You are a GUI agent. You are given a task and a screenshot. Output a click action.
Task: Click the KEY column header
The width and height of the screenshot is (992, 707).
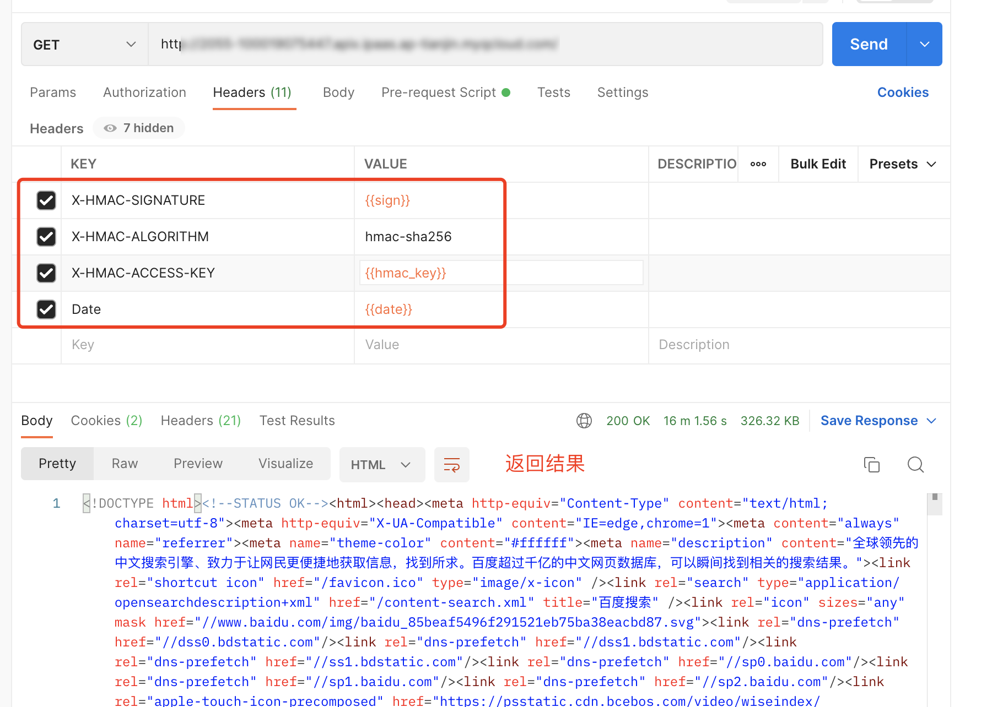[x=84, y=164]
